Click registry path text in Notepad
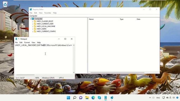The height and width of the screenshot is (101, 180). 43,45
